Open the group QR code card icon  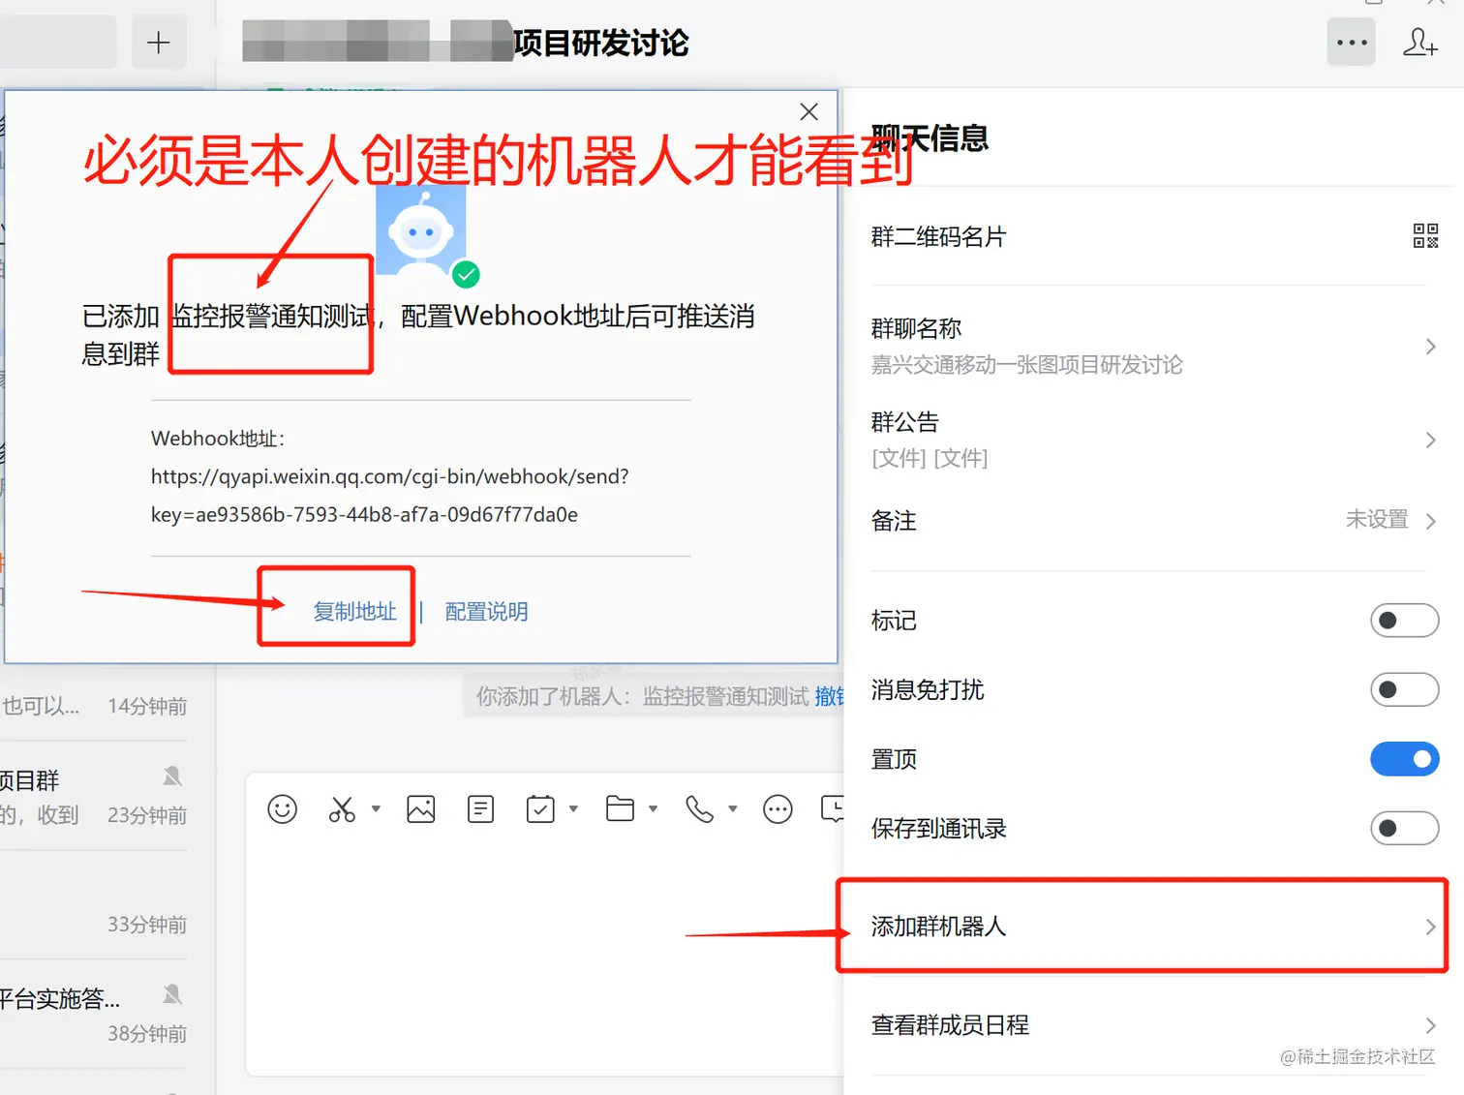(1425, 235)
